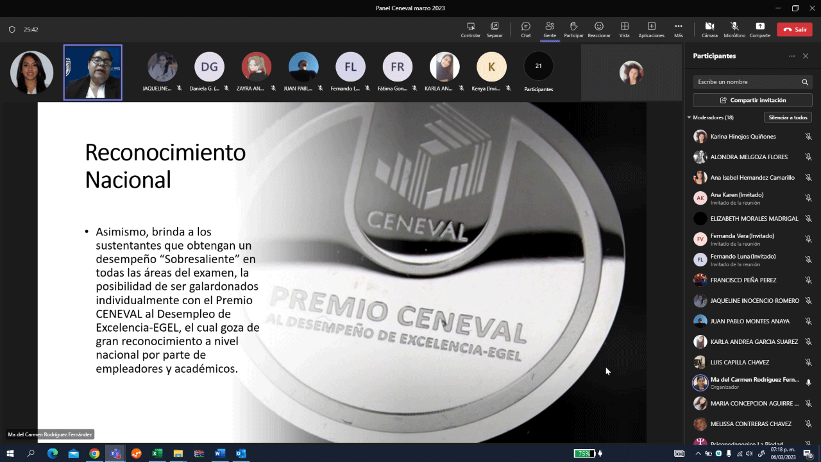Open Word from the taskbar
The height and width of the screenshot is (462, 821).
pyautogui.click(x=220, y=453)
